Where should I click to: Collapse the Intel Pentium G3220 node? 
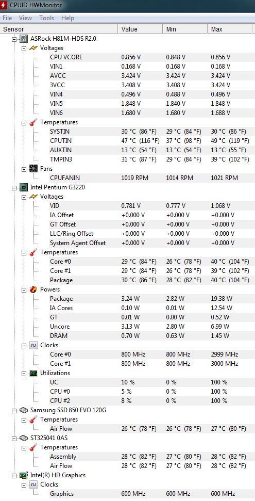pos(14,188)
